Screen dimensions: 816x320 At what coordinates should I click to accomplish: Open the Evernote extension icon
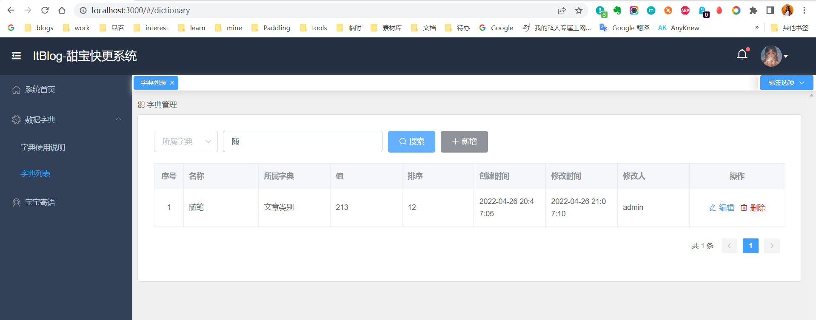[617, 11]
